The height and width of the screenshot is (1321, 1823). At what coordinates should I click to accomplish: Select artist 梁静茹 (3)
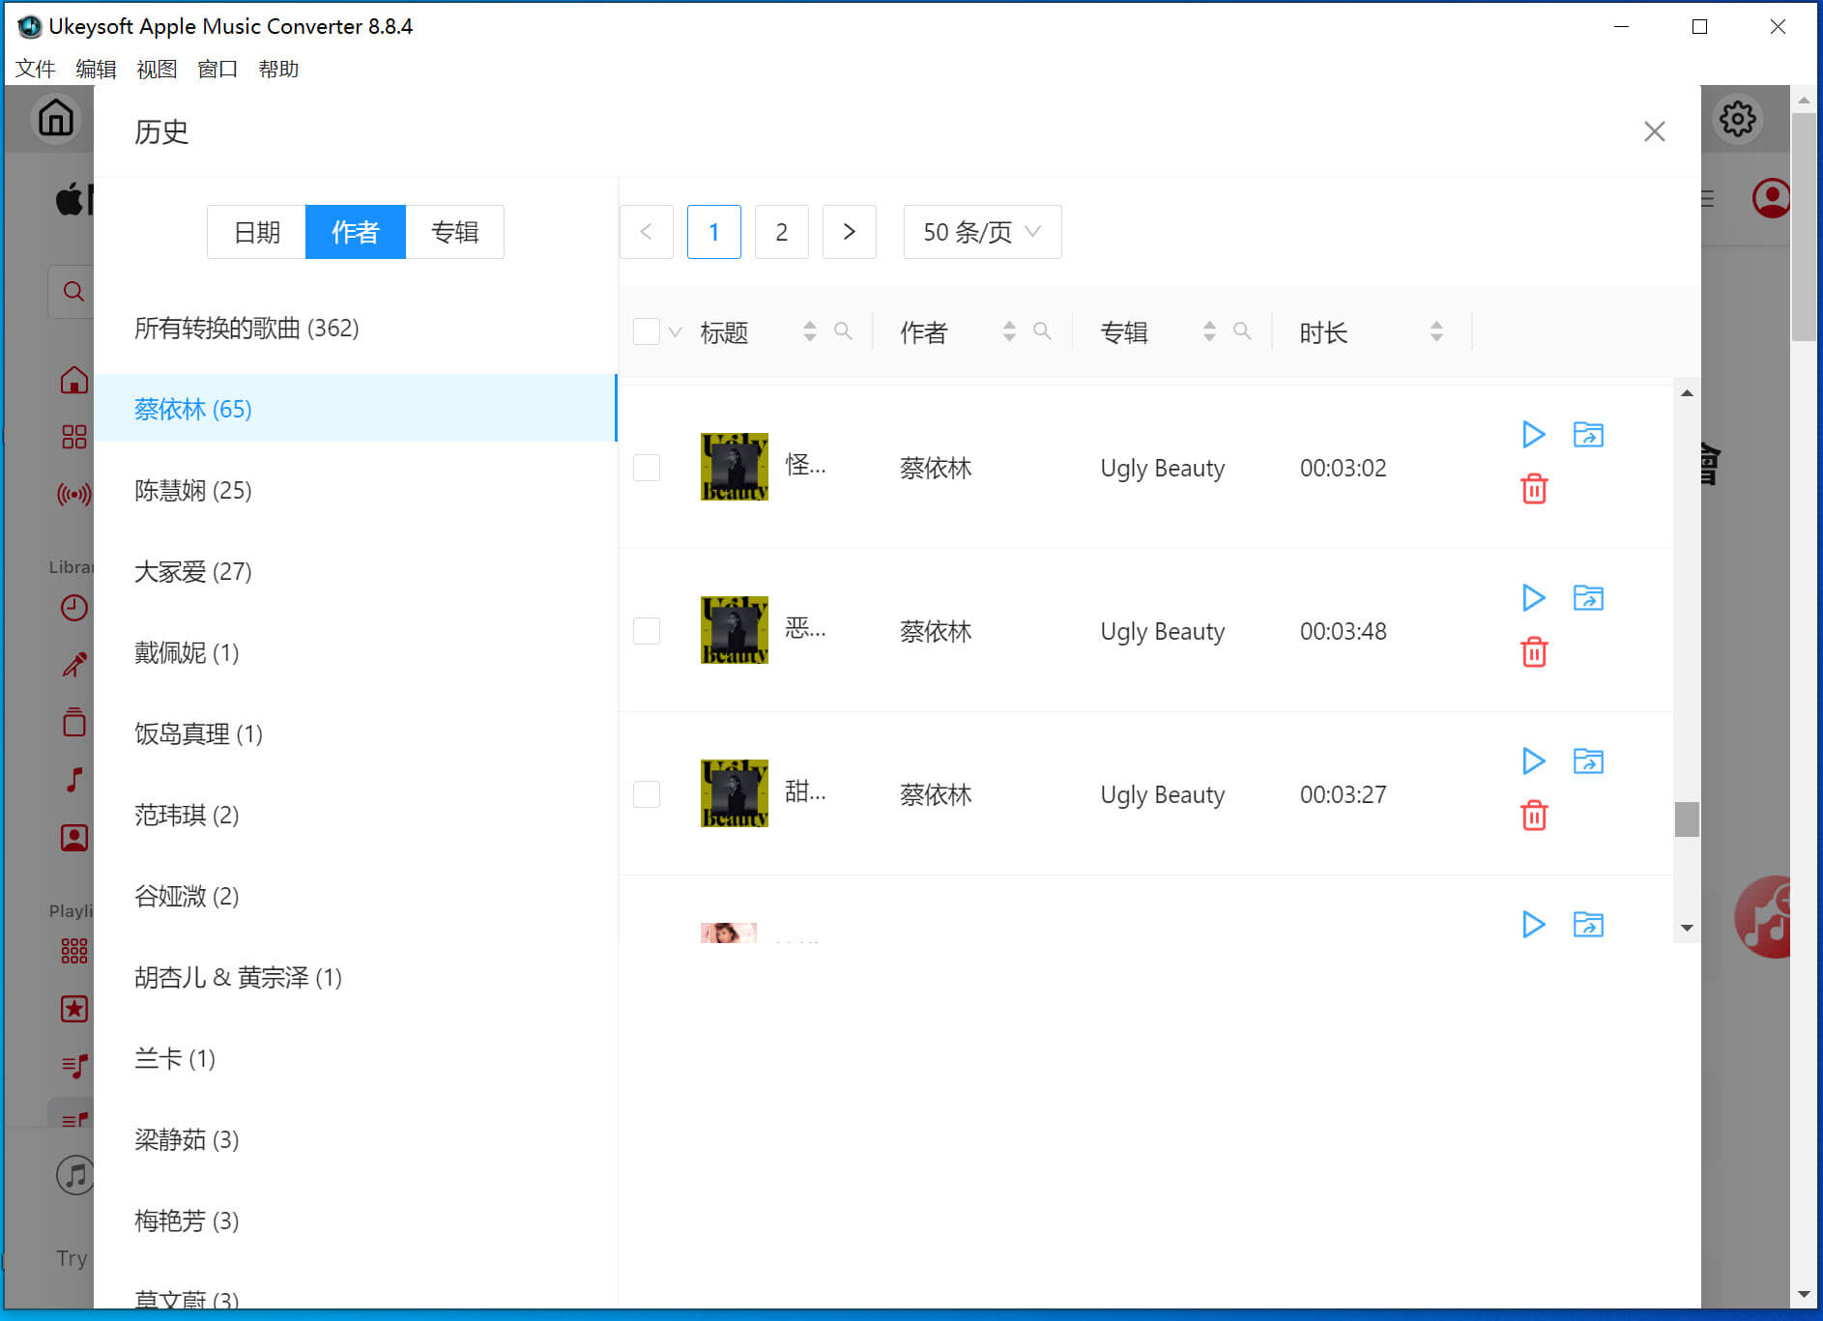pos(356,1139)
